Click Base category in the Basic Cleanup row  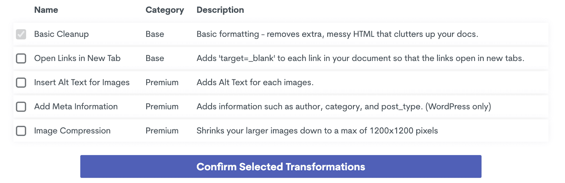(155, 34)
